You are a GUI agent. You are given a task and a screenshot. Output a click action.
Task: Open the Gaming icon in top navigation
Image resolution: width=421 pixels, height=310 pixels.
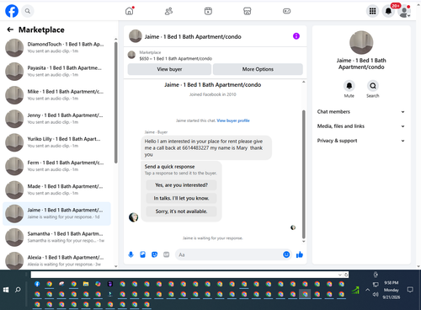286,11
